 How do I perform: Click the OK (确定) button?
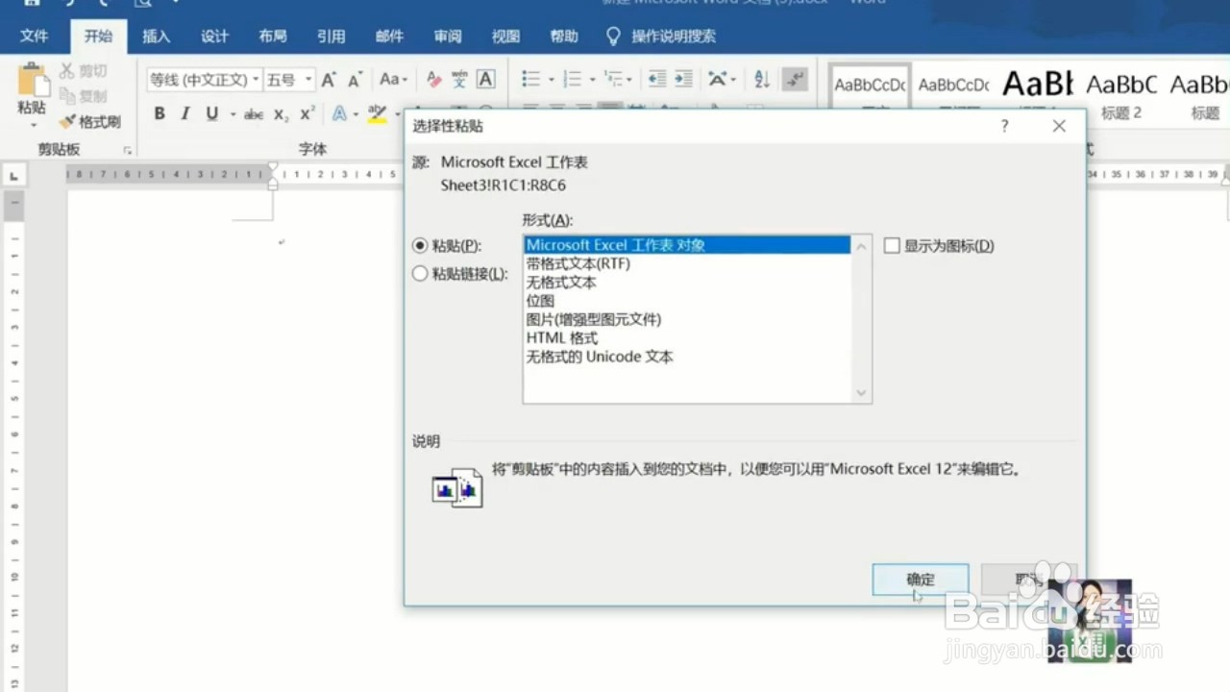click(920, 580)
